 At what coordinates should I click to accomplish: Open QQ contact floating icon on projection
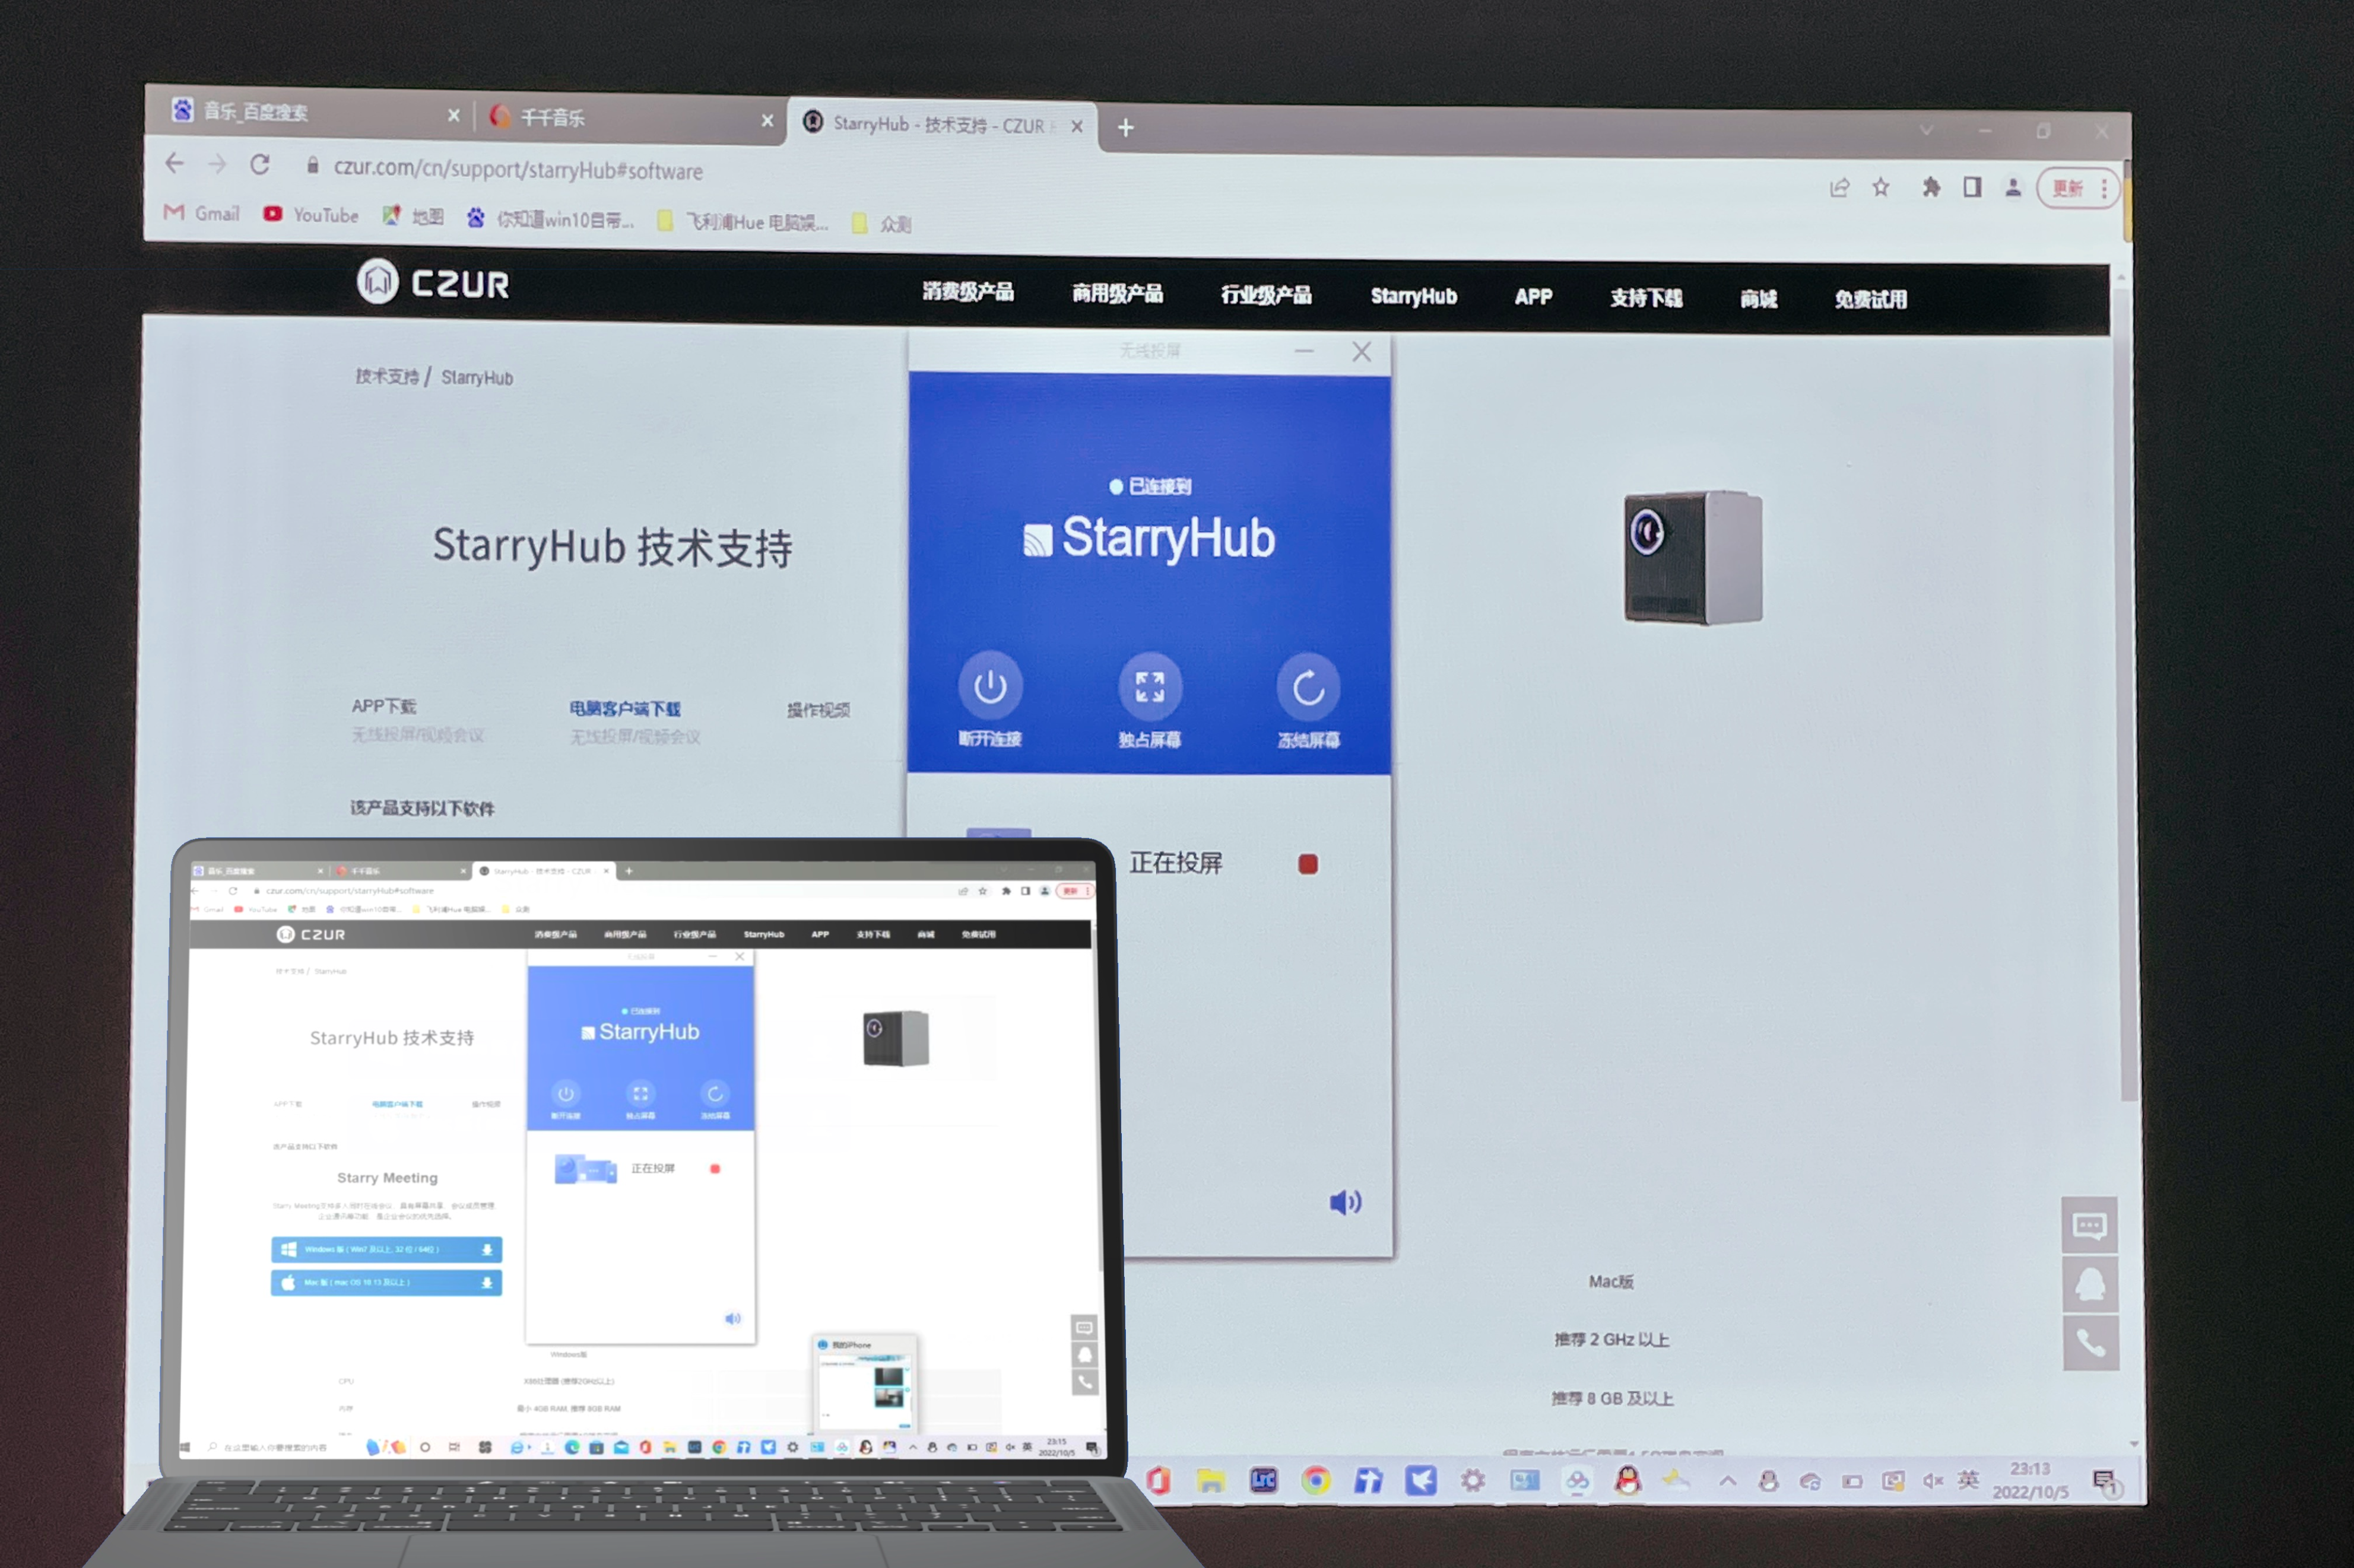[x=2091, y=1284]
